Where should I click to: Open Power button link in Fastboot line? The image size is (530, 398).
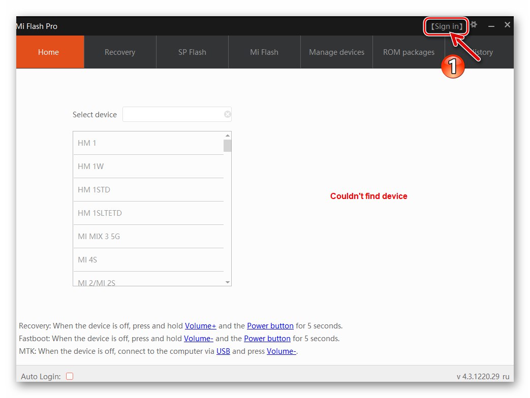267,339
